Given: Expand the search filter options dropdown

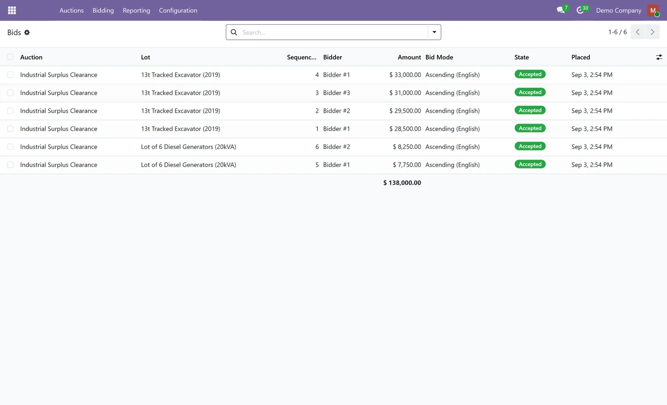Looking at the screenshot, I should pyautogui.click(x=434, y=32).
